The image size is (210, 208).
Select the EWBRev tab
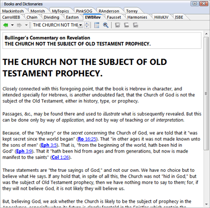(93, 17)
